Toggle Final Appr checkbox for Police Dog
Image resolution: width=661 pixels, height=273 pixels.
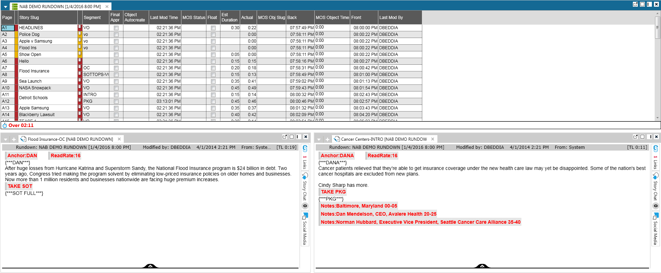pos(116,34)
